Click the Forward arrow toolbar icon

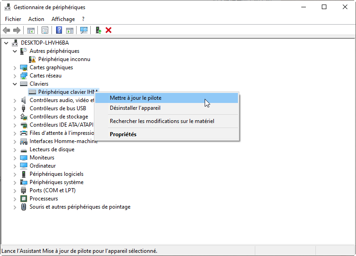click(x=17, y=30)
